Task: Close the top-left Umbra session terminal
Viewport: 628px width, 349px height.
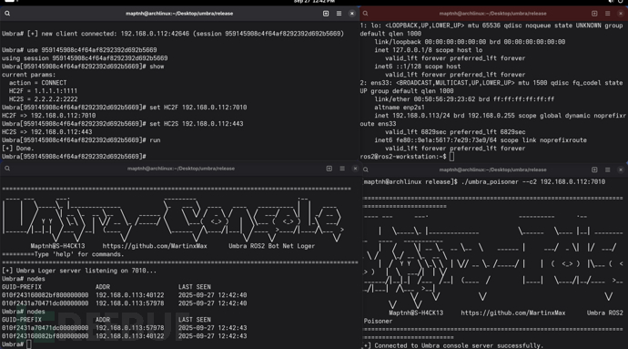Action: (x=352, y=14)
